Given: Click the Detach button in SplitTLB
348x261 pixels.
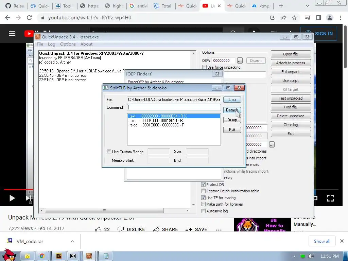Looking at the screenshot, I should click(232, 110).
